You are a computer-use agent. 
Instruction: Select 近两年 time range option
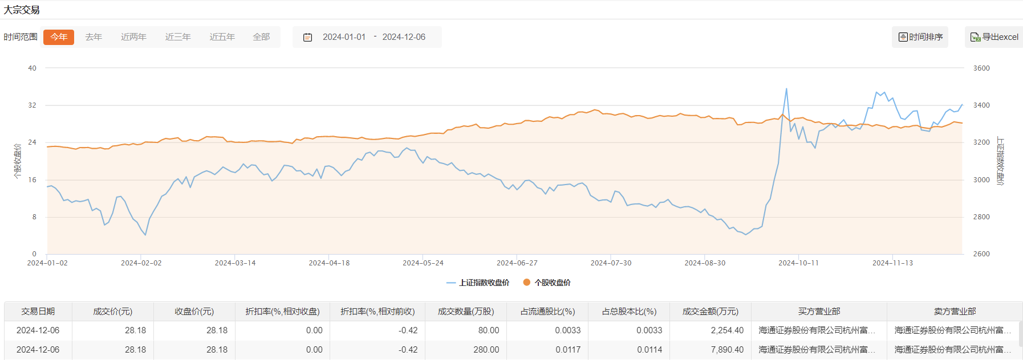[133, 37]
